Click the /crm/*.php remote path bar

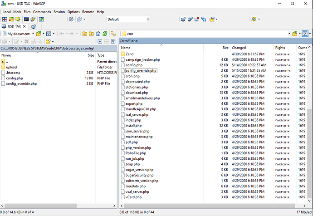(216, 41)
